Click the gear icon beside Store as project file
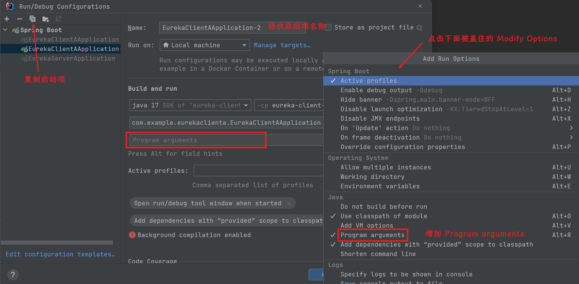Viewport: 579px width, 284px height. pyautogui.click(x=419, y=28)
